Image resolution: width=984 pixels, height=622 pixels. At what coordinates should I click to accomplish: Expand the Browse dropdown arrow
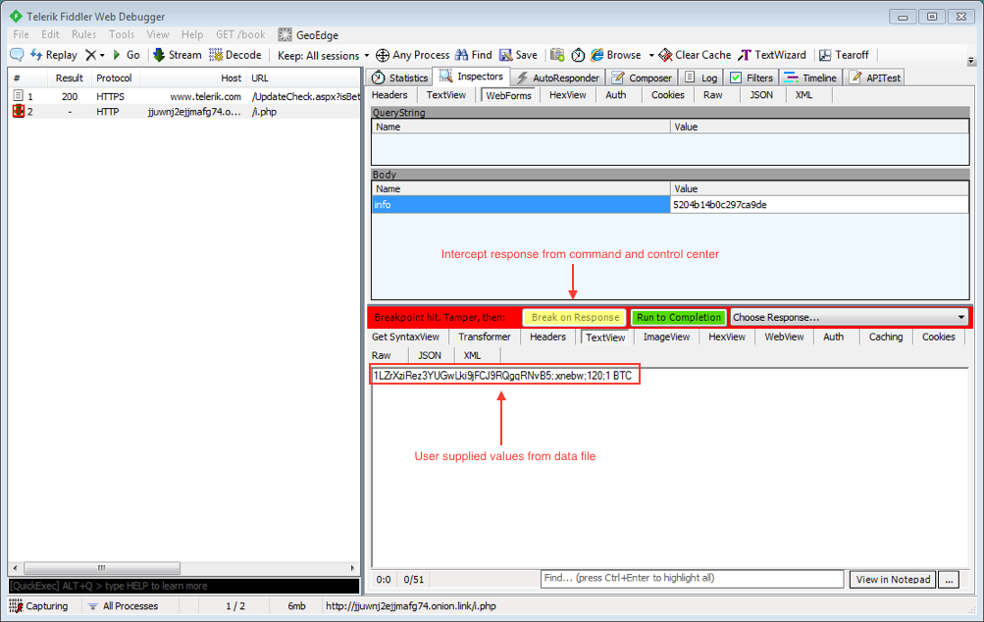[x=651, y=55]
